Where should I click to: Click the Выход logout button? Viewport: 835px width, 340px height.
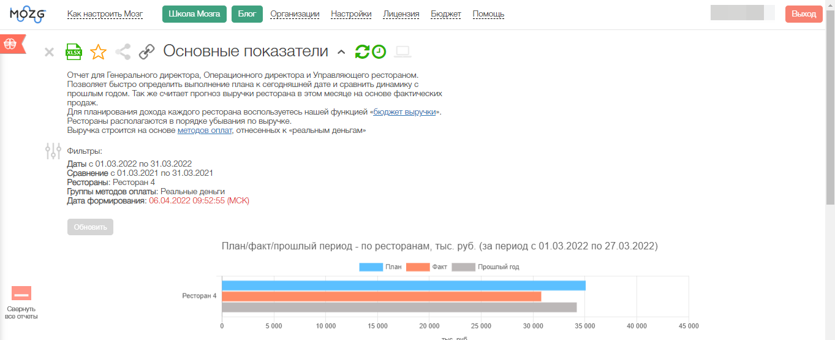click(x=804, y=14)
